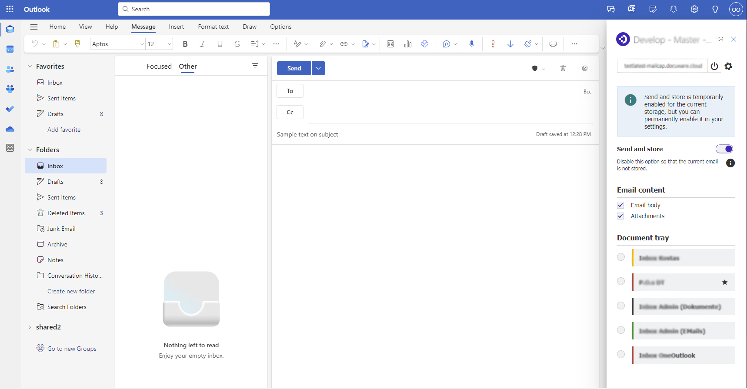This screenshot has height=389, width=747.
Task: Toggle strikethrough text formatting
Action: pyautogui.click(x=237, y=44)
